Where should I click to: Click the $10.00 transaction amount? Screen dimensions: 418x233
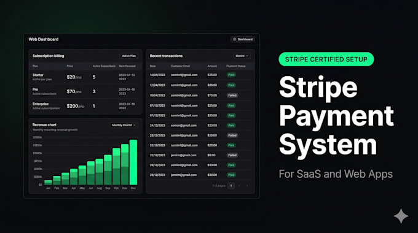(x=212, y=136)
